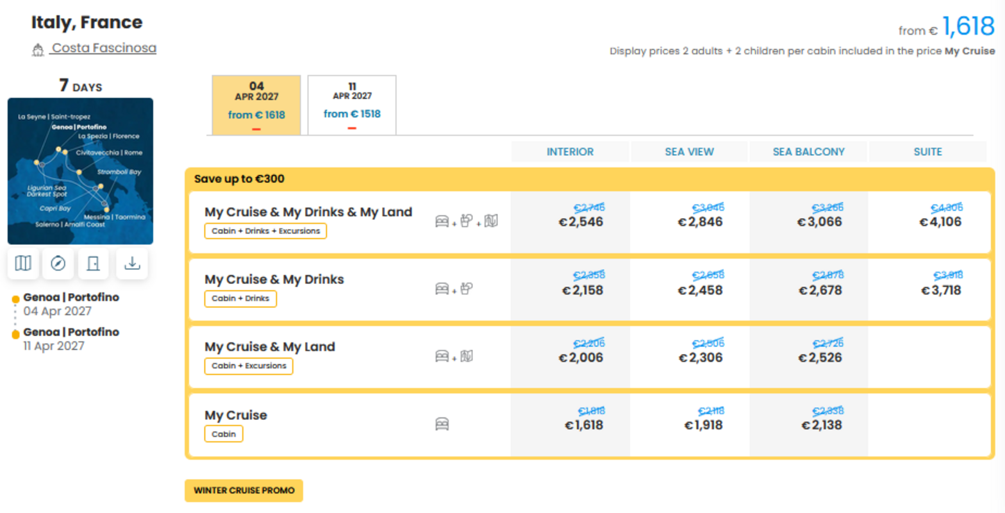Select the €3,718 Suite price
Image resolution: width=1005 pixels, height=513 pixels.
941,290
